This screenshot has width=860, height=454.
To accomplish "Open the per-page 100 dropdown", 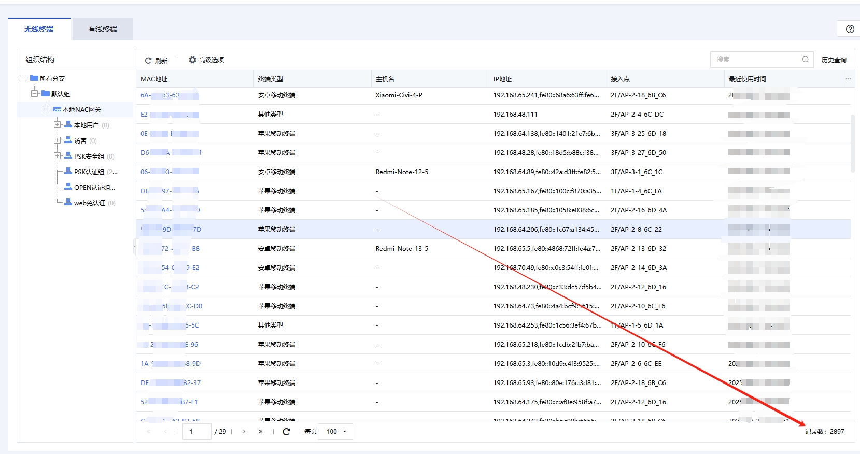I will pos(336,431).
